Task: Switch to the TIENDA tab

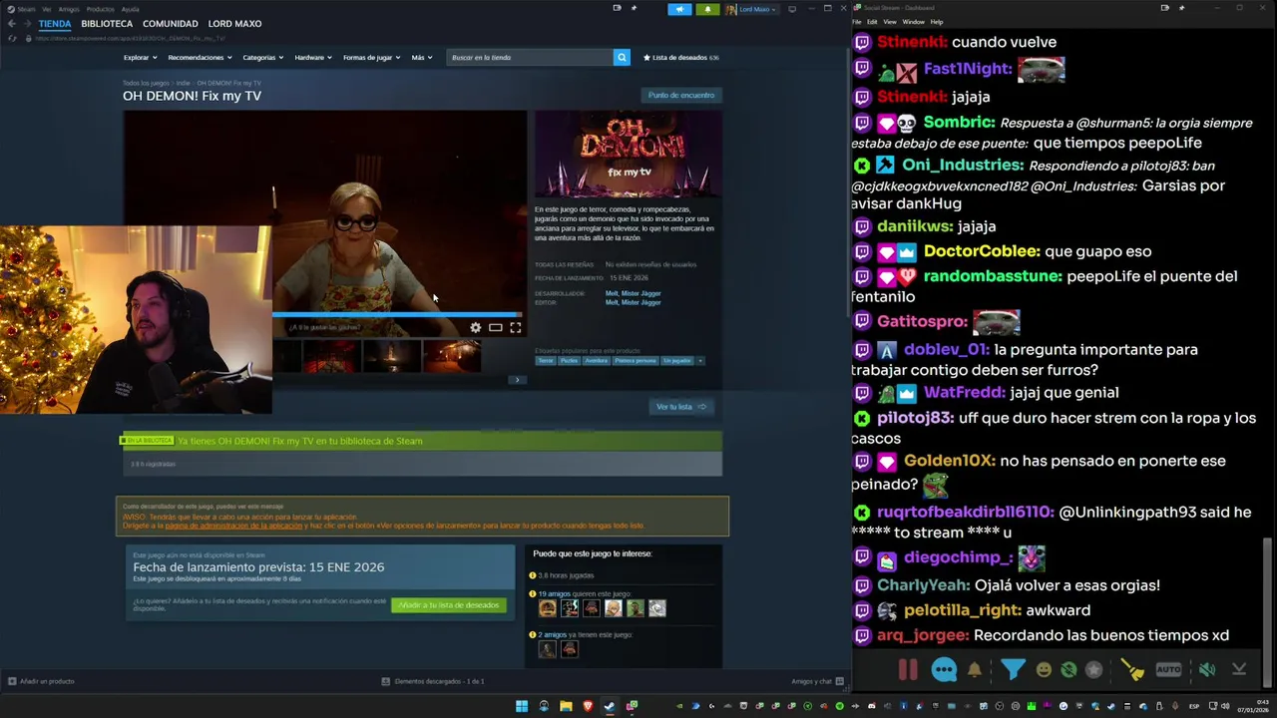Action: [55, 23]
